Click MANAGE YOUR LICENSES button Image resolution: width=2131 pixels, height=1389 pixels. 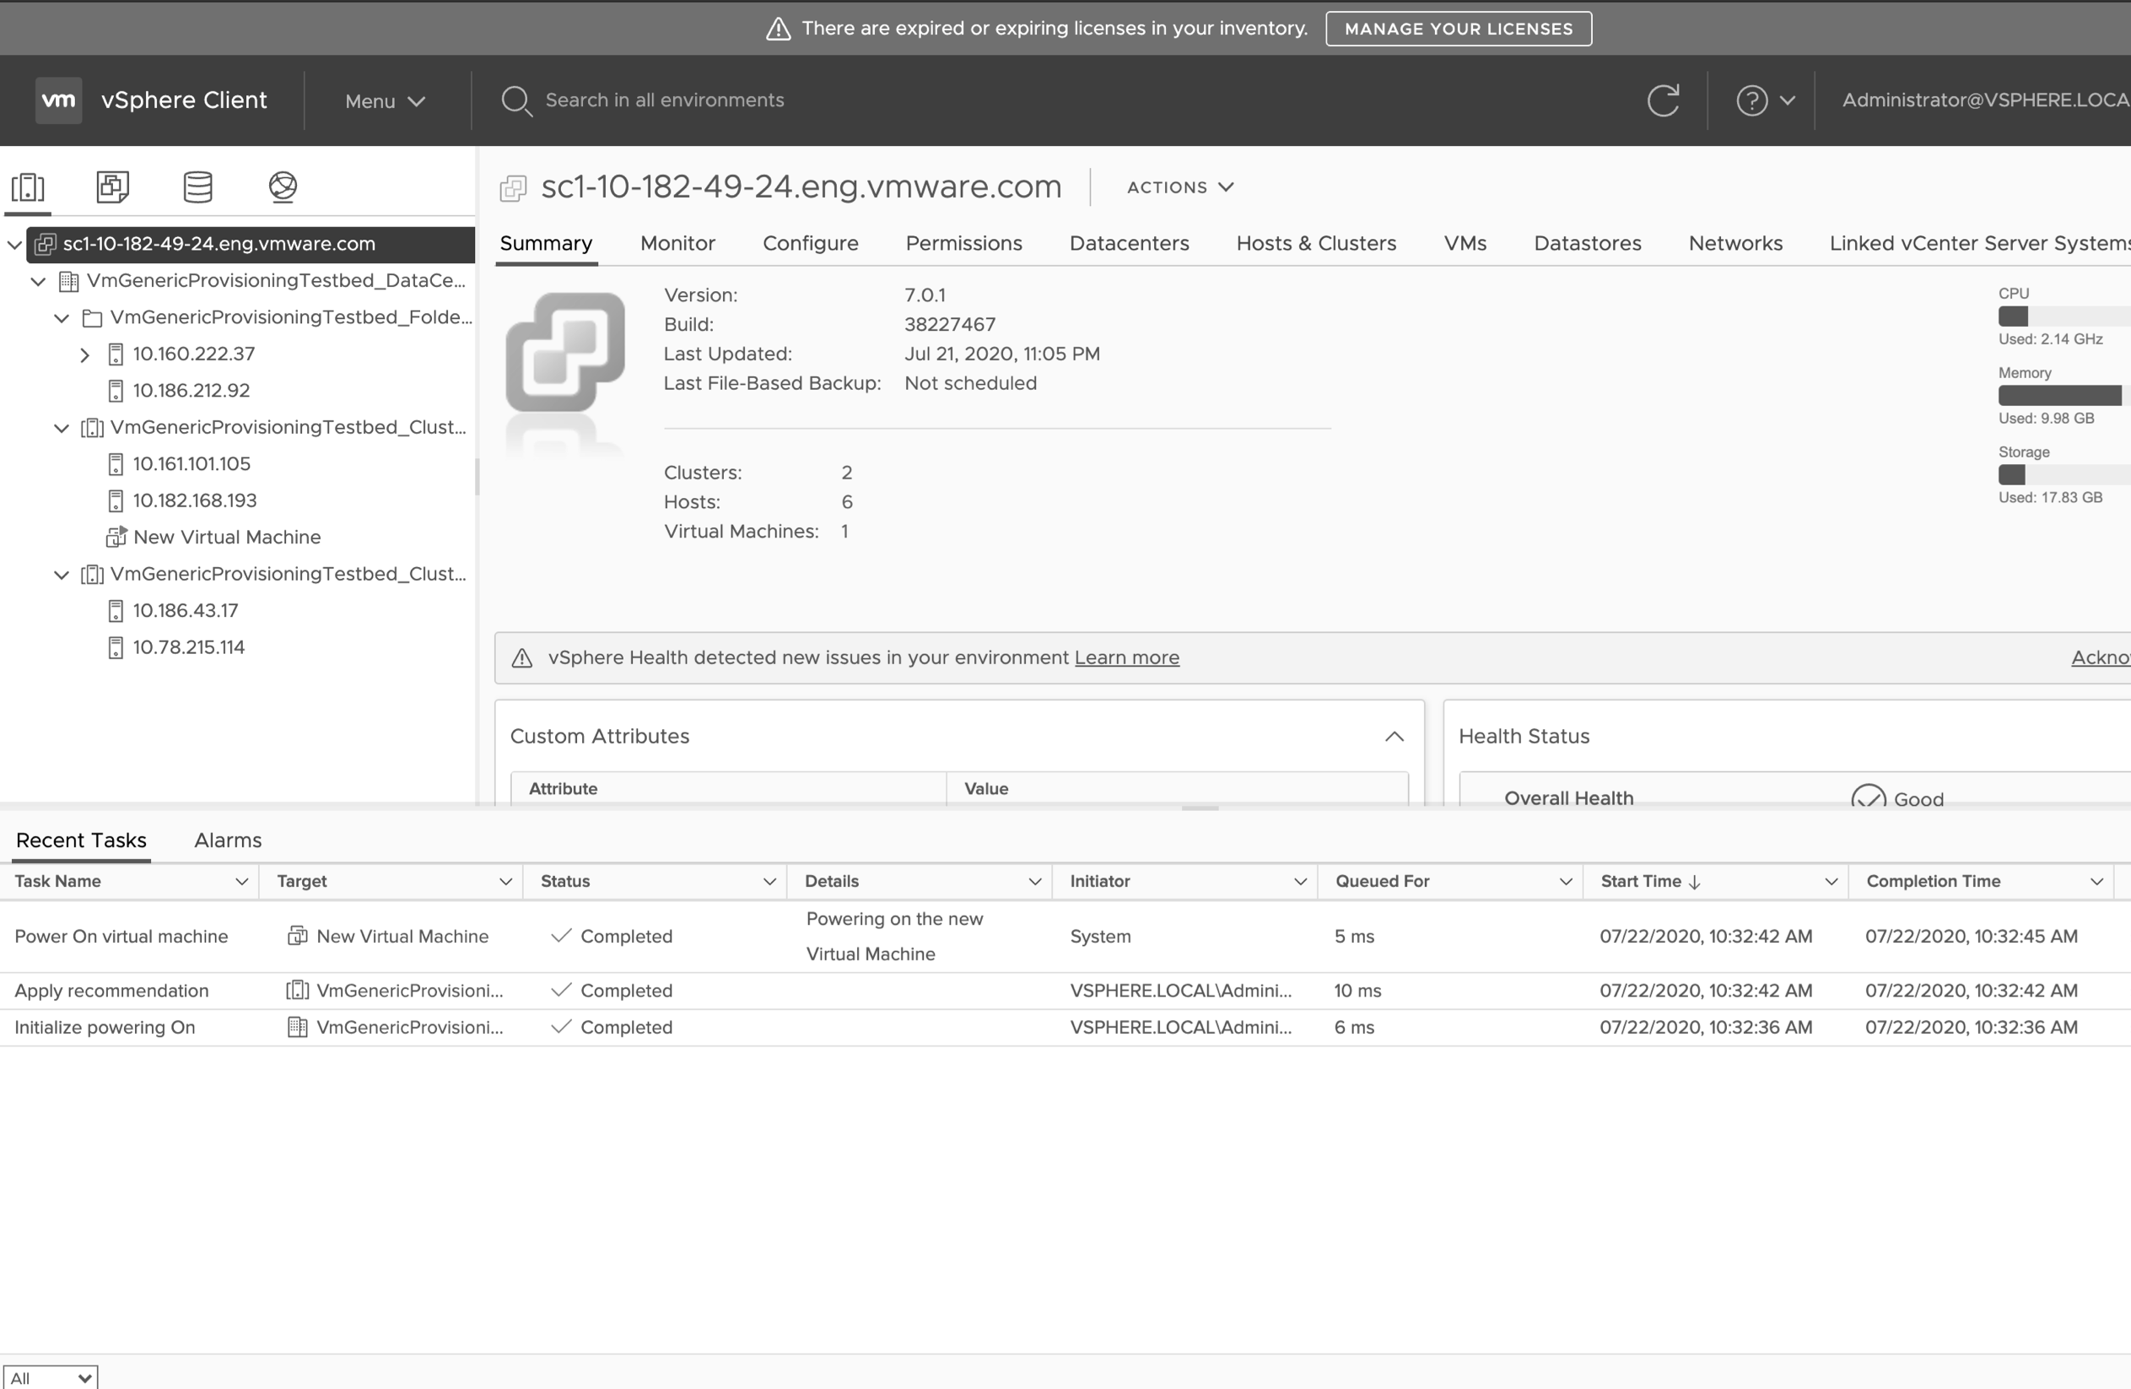[1459, 29]
